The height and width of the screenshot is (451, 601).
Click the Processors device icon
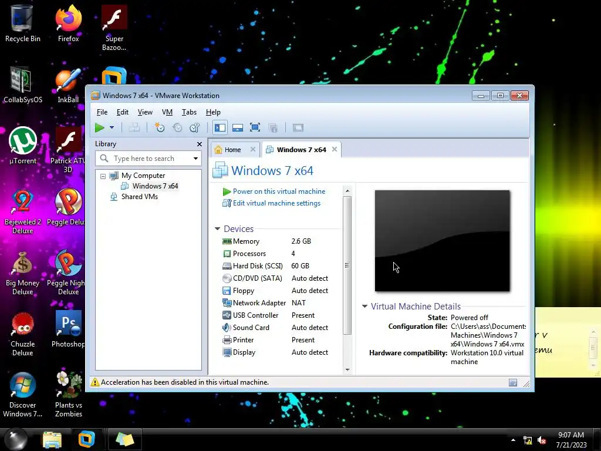(x=227, y=254)
